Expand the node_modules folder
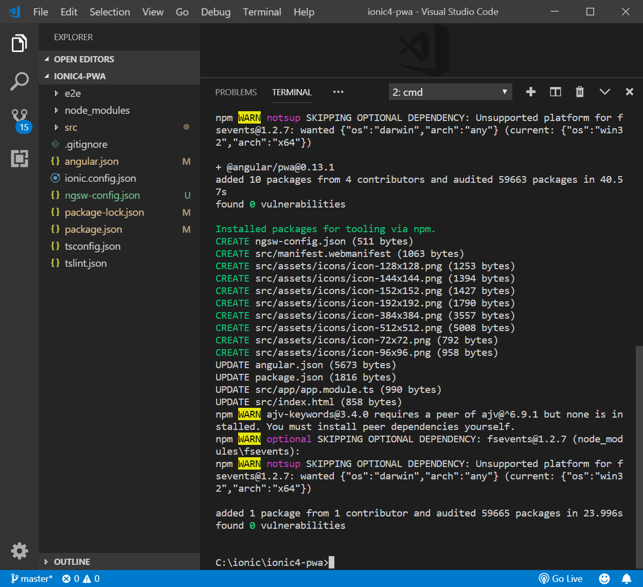 point(119,110)
